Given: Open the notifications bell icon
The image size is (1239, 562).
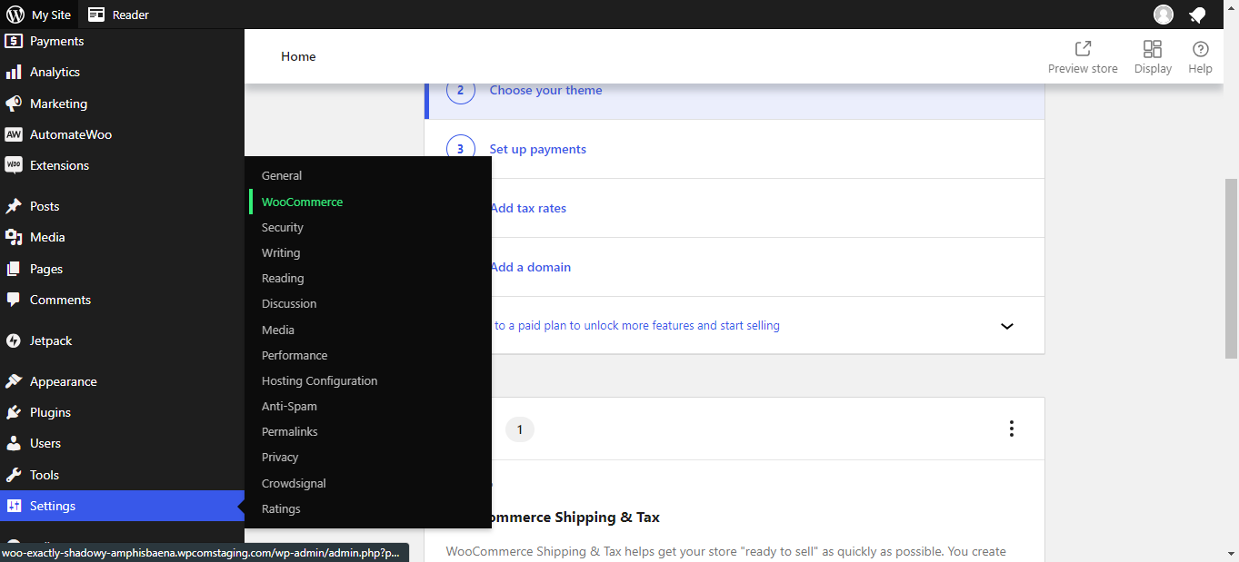Looking at the screenshot, I should (1197, 15).
